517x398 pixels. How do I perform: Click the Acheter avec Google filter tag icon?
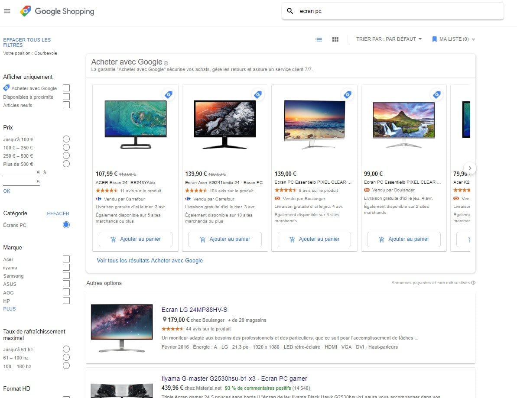[6, 88]
